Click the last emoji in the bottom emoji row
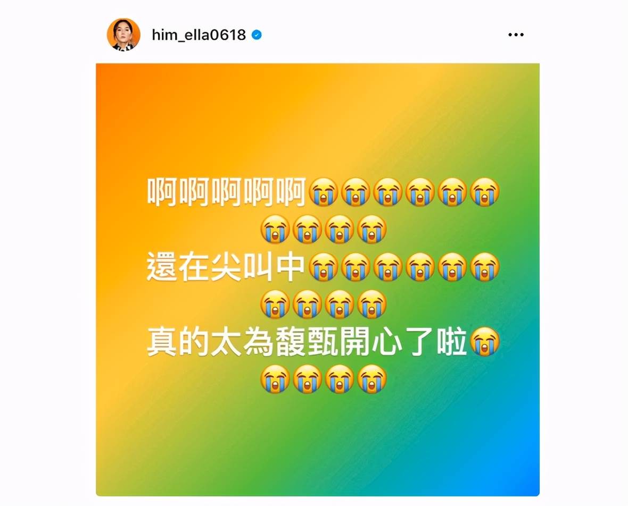The height and width of the screenshot is (506, 628). (372, 379)
